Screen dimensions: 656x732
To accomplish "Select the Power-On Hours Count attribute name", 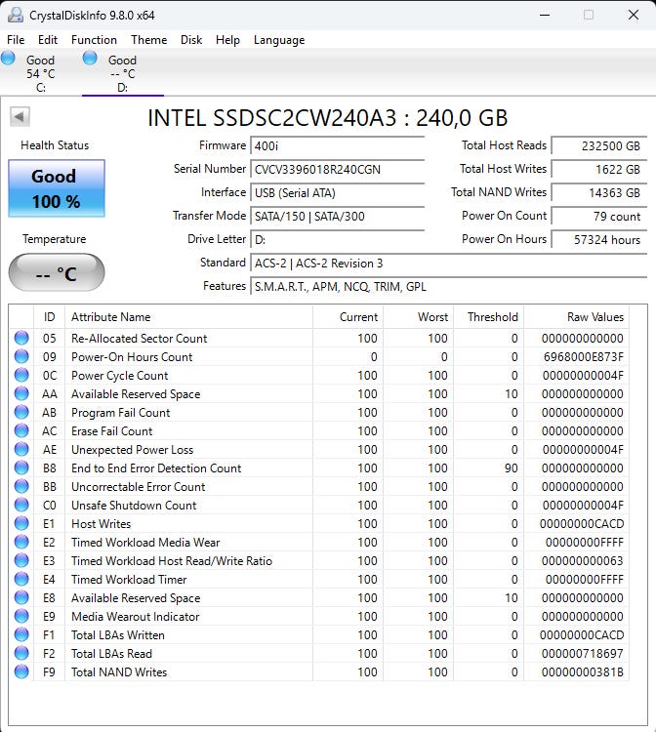I will tap(132, 356).
